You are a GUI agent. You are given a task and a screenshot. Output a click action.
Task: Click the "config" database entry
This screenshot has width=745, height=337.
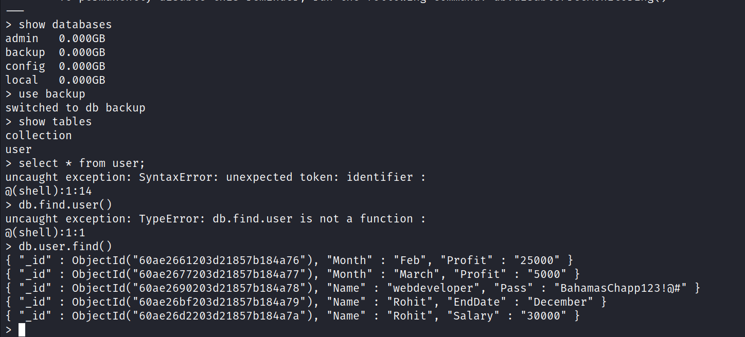[x=25, y=66]
